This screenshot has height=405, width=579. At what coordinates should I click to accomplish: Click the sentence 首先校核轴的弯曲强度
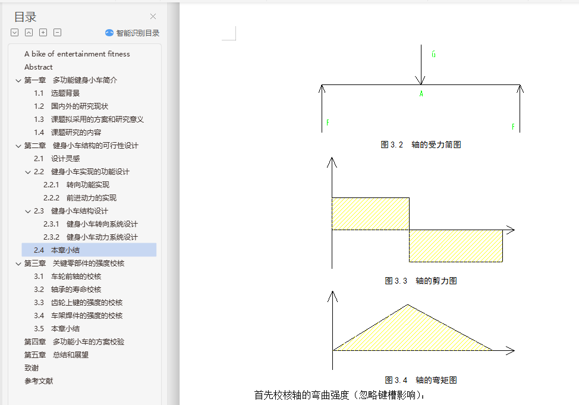point(339,395)
